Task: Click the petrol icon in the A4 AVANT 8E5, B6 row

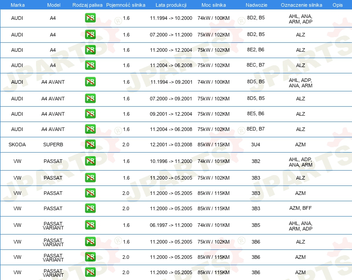Action: (90, 113)
